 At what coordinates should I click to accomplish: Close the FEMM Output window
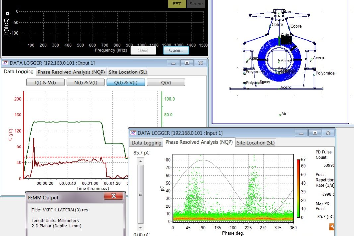click(x=113, y=196)
